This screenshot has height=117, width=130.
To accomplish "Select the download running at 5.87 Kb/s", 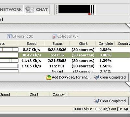I will point(65,50).
